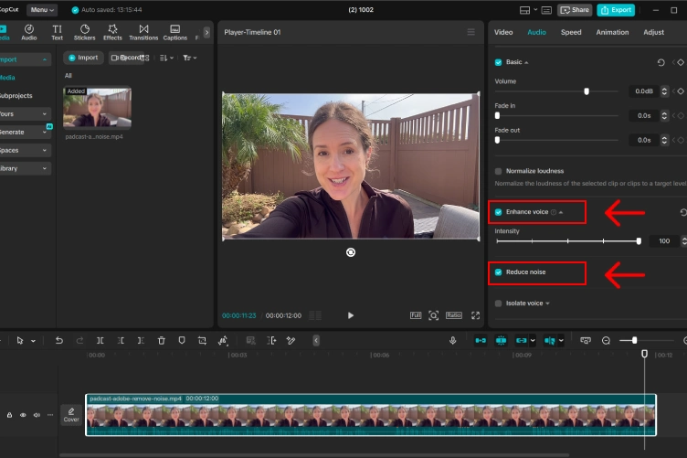
Task: Click the Export button
Action: click(x=616, y=10)
